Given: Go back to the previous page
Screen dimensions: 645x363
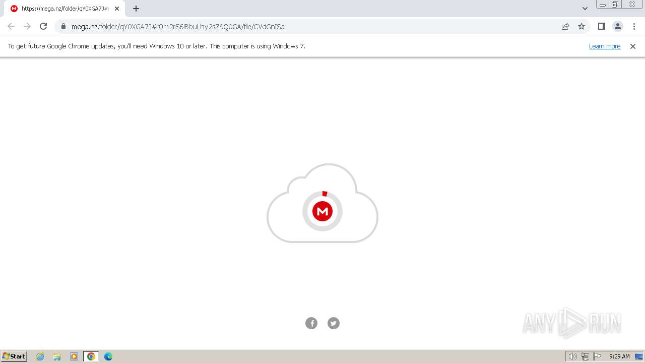Looking at the screenshot, I should click(11, 26).
